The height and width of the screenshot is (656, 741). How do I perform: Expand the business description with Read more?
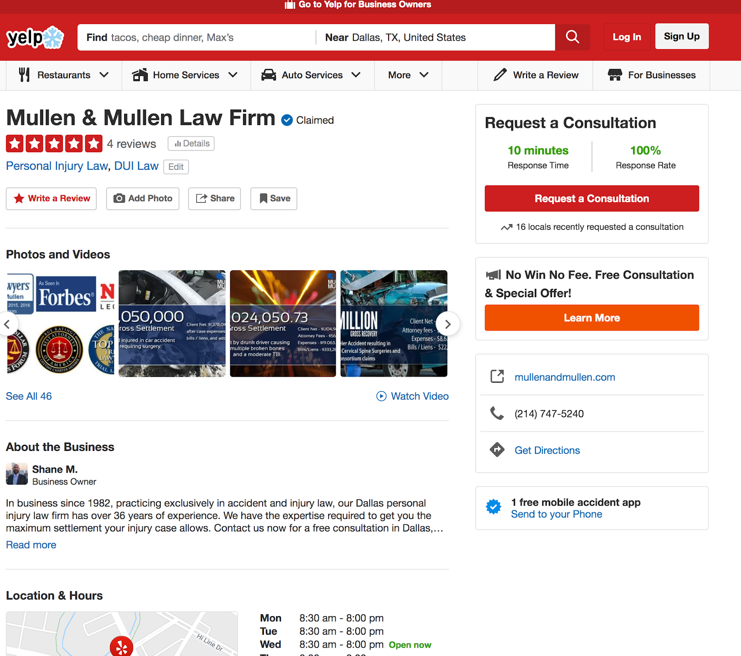click(31, 545)
